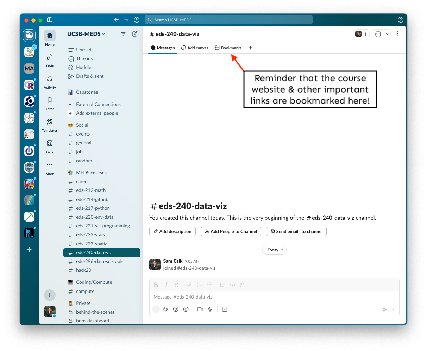Toggle bold formatting in message composer

pos(156,285)
